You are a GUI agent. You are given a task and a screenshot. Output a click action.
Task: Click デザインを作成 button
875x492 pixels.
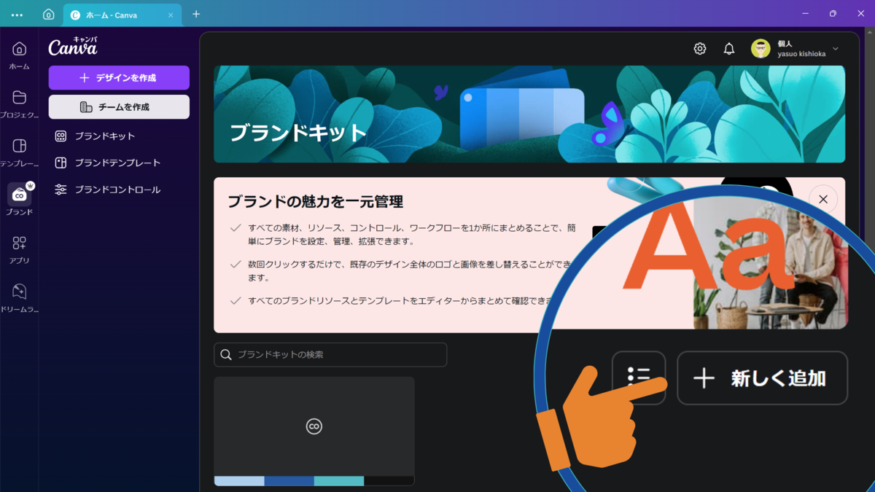coord(119,77)
